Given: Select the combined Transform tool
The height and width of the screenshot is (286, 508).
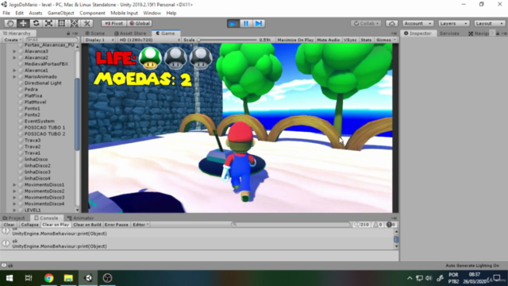Looking at the screenshot, I should tap(74, 23).
